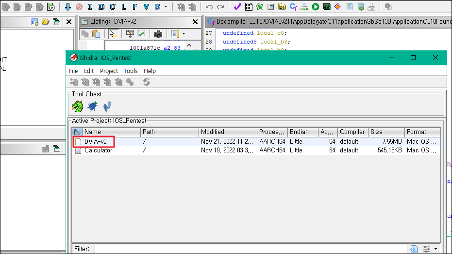Viewport: 452px width, 254px height.
Task: Toggle navigate by Function (F) button
Action: pyautogui.click(x=134, y=7)
